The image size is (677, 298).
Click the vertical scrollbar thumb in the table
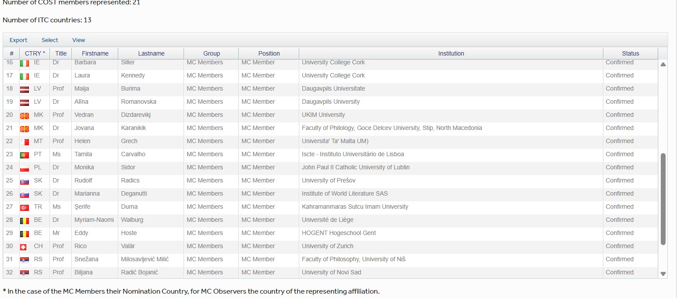pyautogui.click(x=663, y=199)
